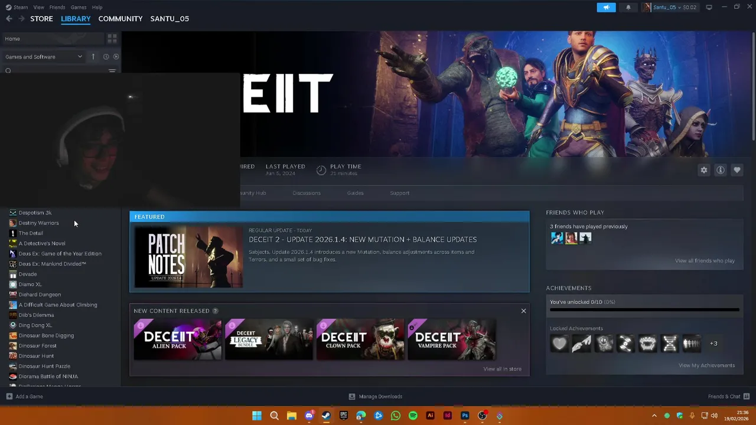Screen dimensions: 756x425
Task: Show the +3 additional locked achievements
Action: point(713,344)
